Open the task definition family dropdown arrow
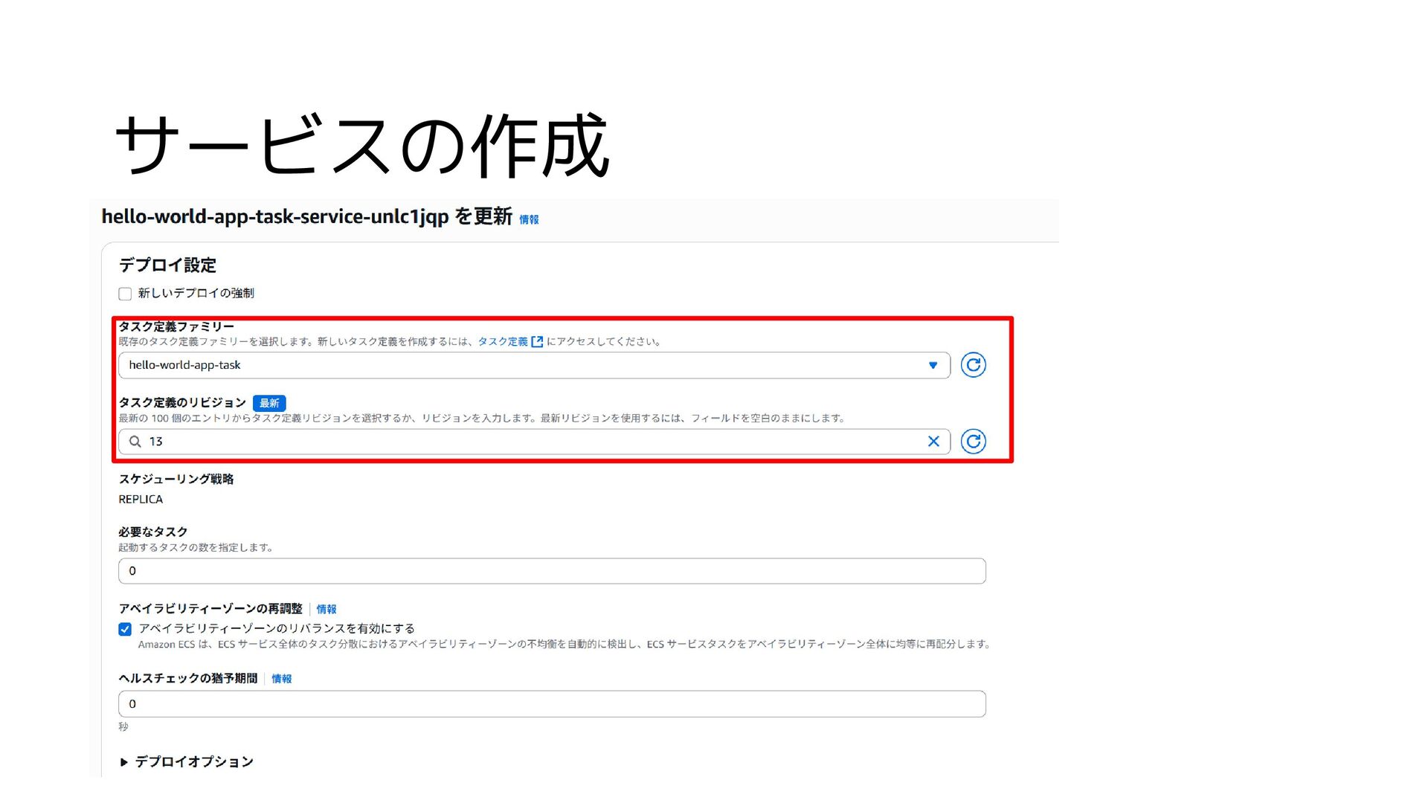This screenshot has height=803, width=1428. (x=933, y=365)
